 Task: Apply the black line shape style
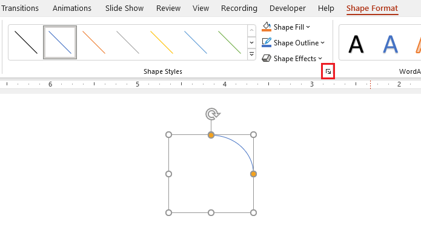(x=26, y=42)
